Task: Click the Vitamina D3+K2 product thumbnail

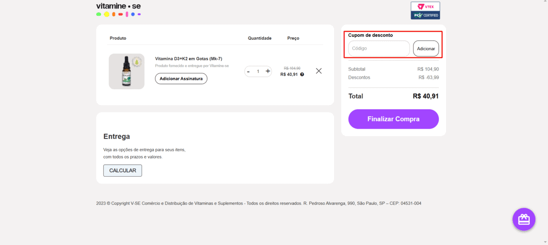Action: (126, 72)
